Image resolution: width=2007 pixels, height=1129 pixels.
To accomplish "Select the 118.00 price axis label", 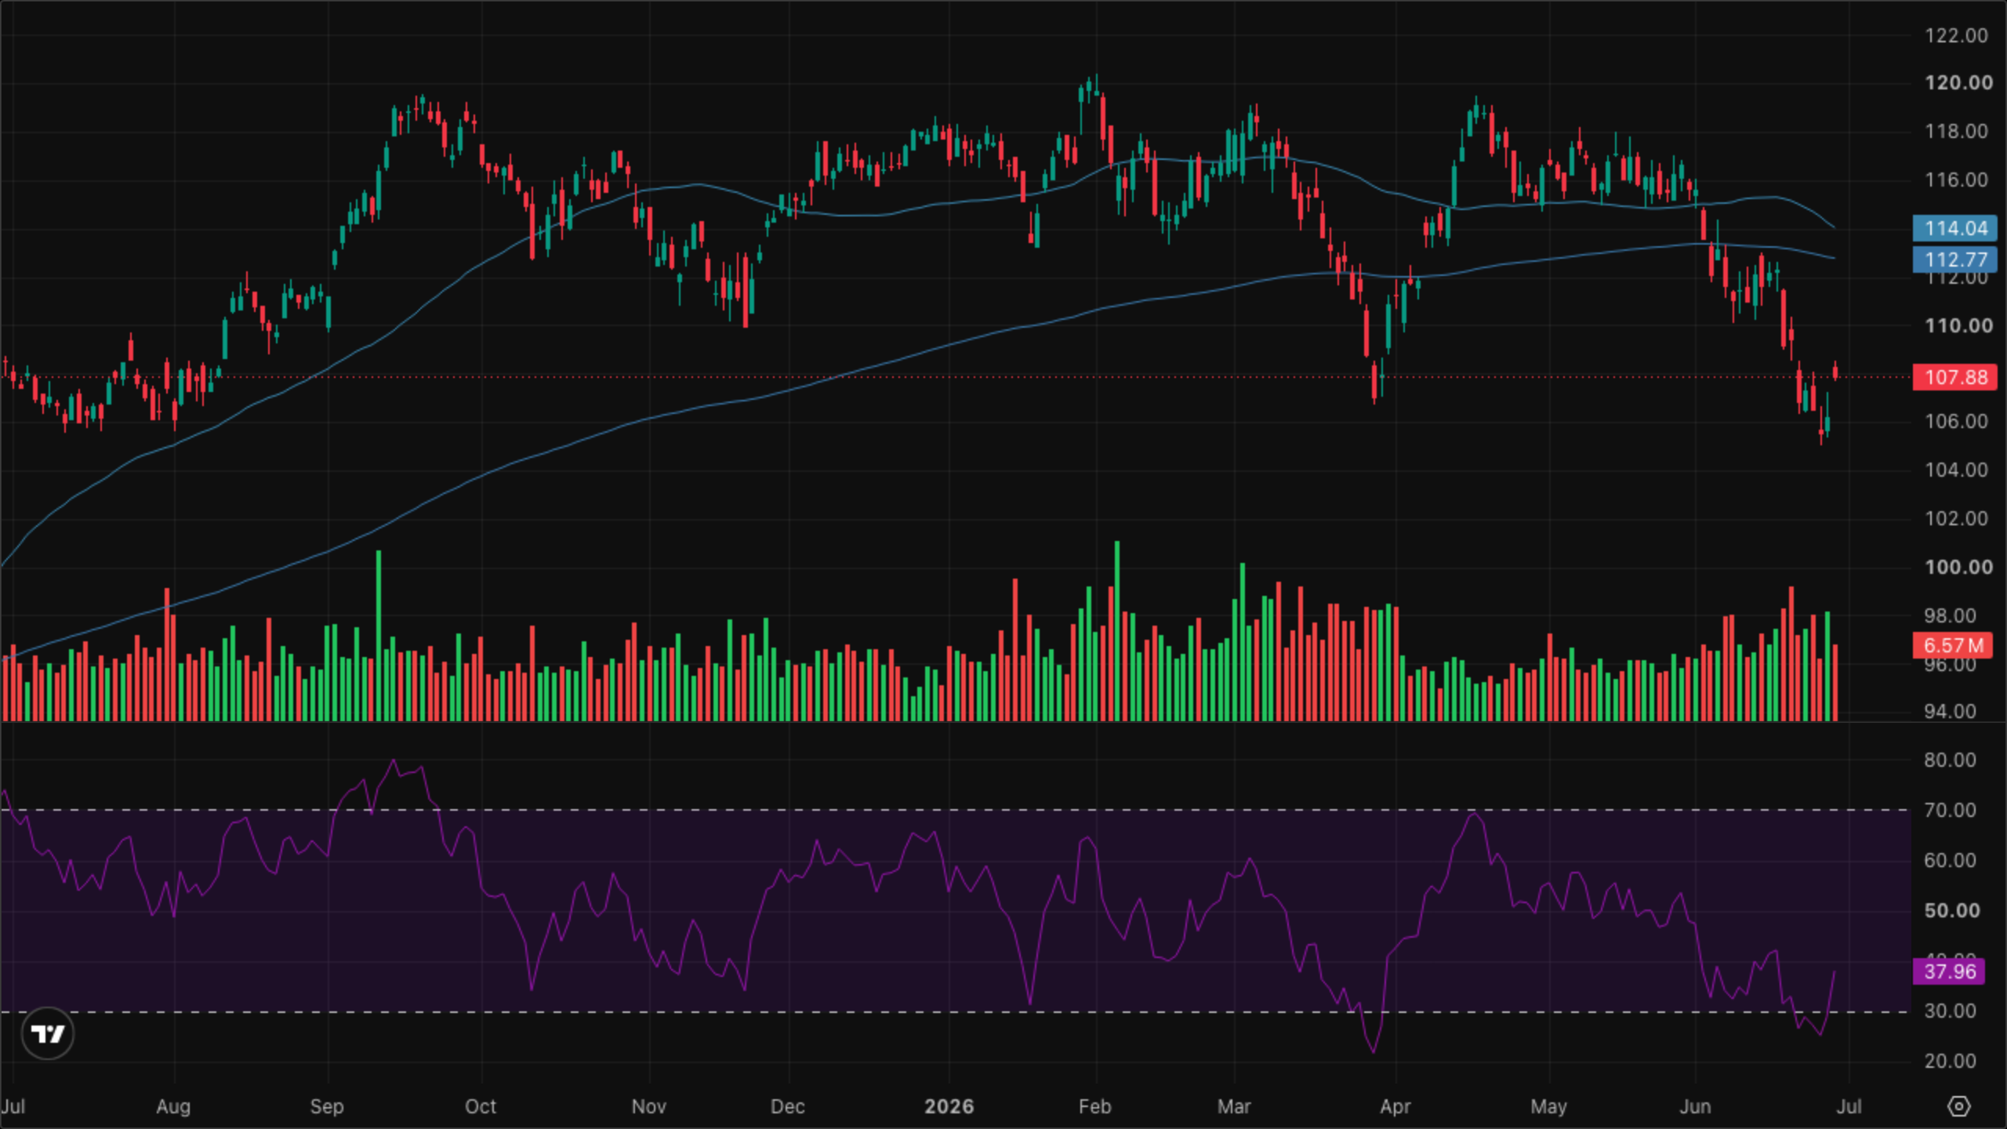I will (1956, 131).
